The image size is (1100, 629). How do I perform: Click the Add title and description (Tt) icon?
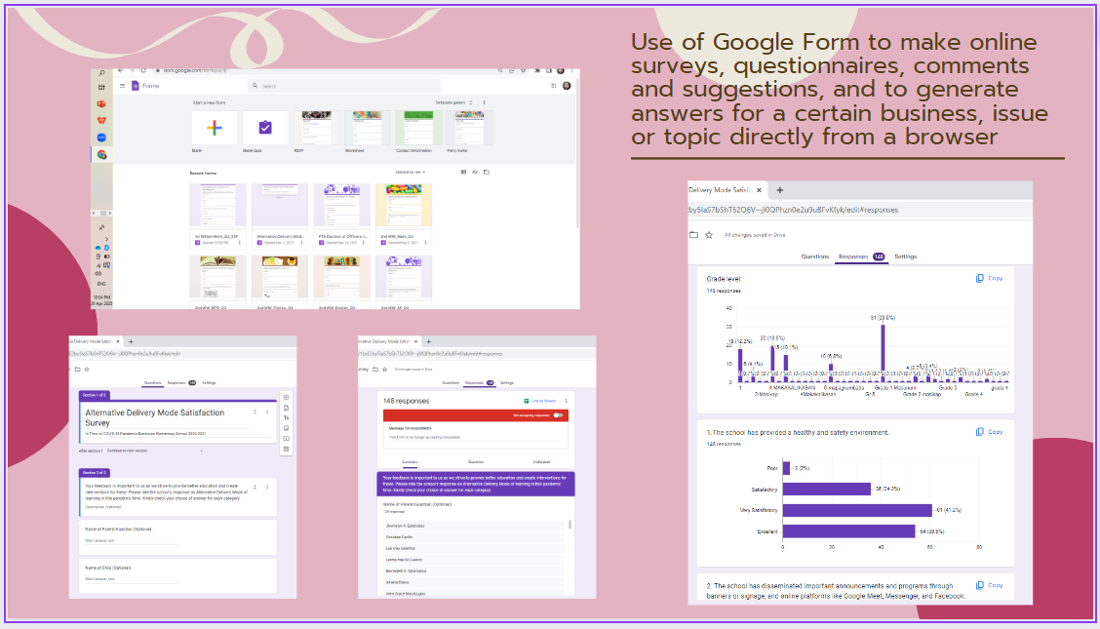[x=287, y=418]
